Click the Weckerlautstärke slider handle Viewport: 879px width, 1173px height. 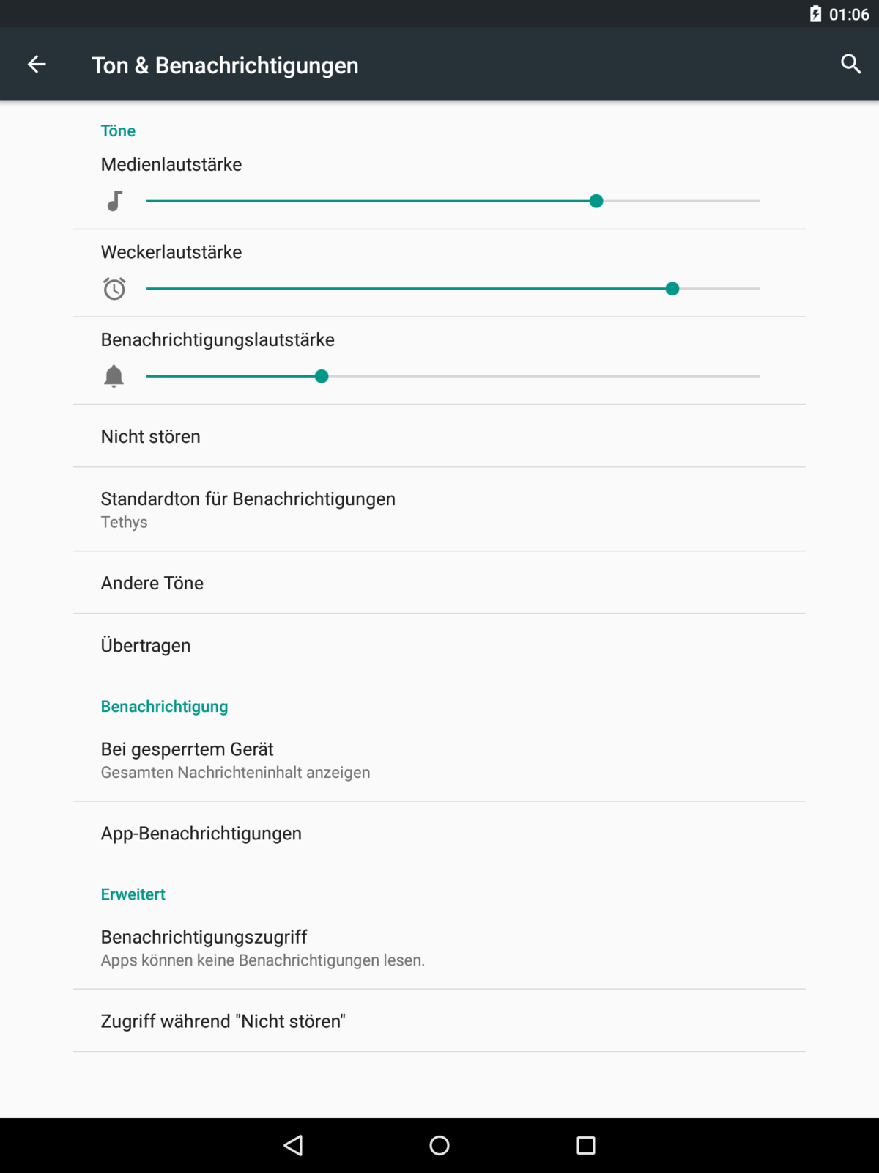click(x=672, y=289)
